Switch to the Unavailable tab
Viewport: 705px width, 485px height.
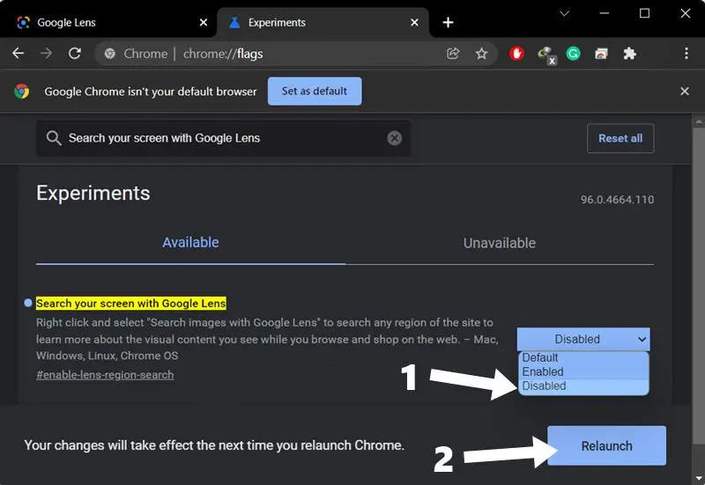[x=500, y=243]
